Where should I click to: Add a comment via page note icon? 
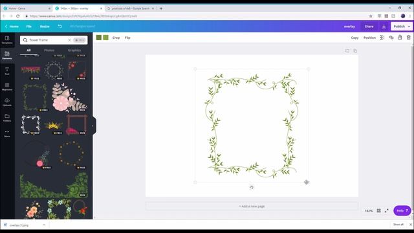pos(347,50)
